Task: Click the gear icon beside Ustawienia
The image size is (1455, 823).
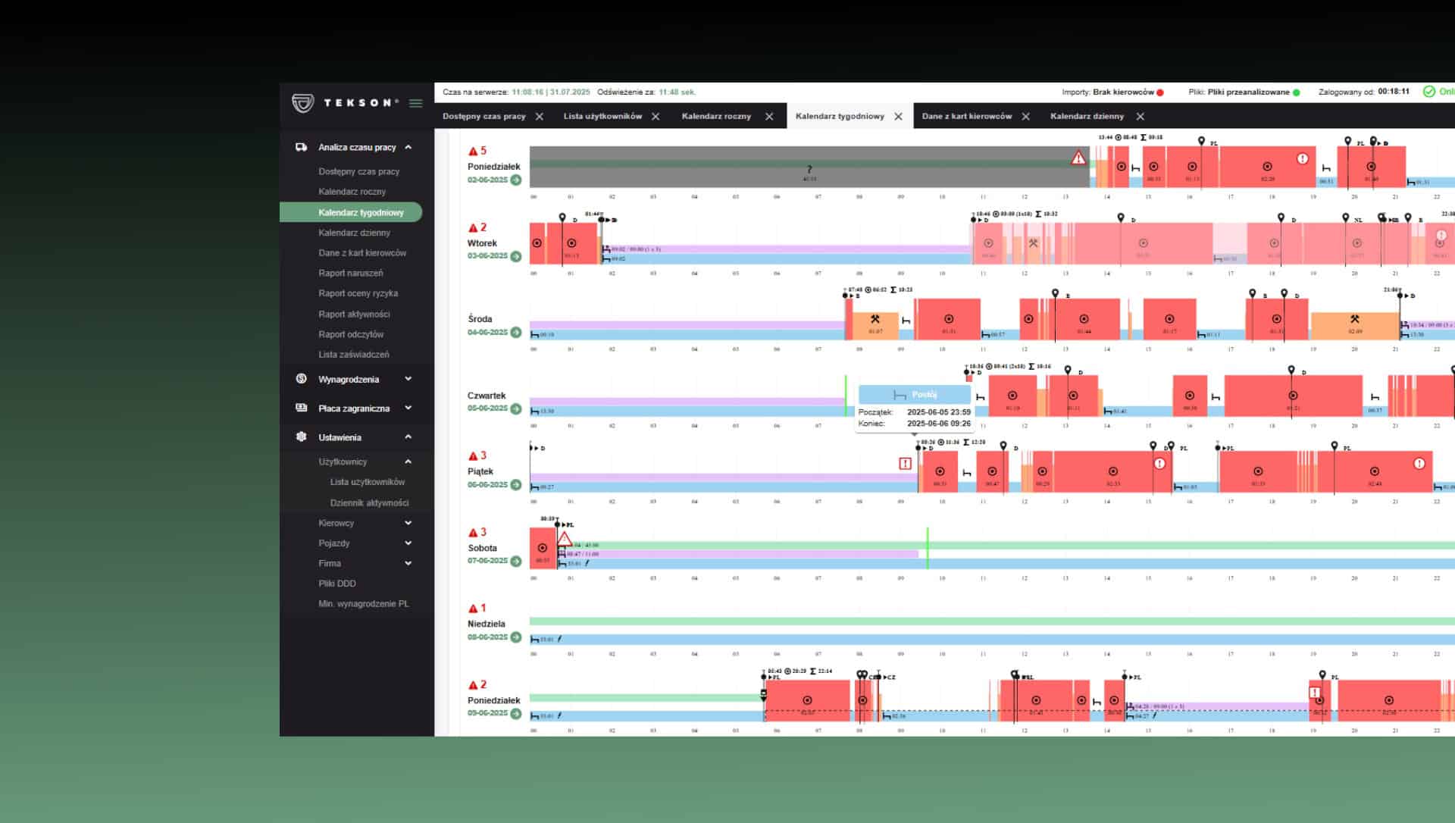Action: point(301,437)
